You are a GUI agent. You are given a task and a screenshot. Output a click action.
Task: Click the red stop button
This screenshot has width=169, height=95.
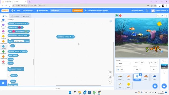point(120,16)
